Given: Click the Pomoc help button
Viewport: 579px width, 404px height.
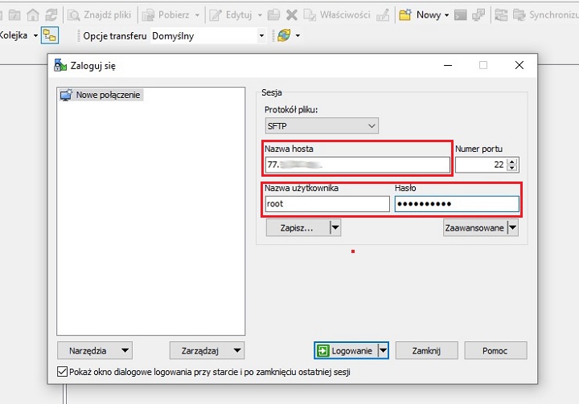Looking at the screenshot, I should pos(495,350).
